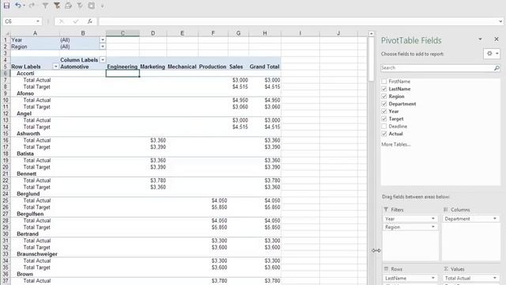The width and height of the screenshot is (506, 285).
Task: Click the Ashworth row label
Action: pos(28,134)
